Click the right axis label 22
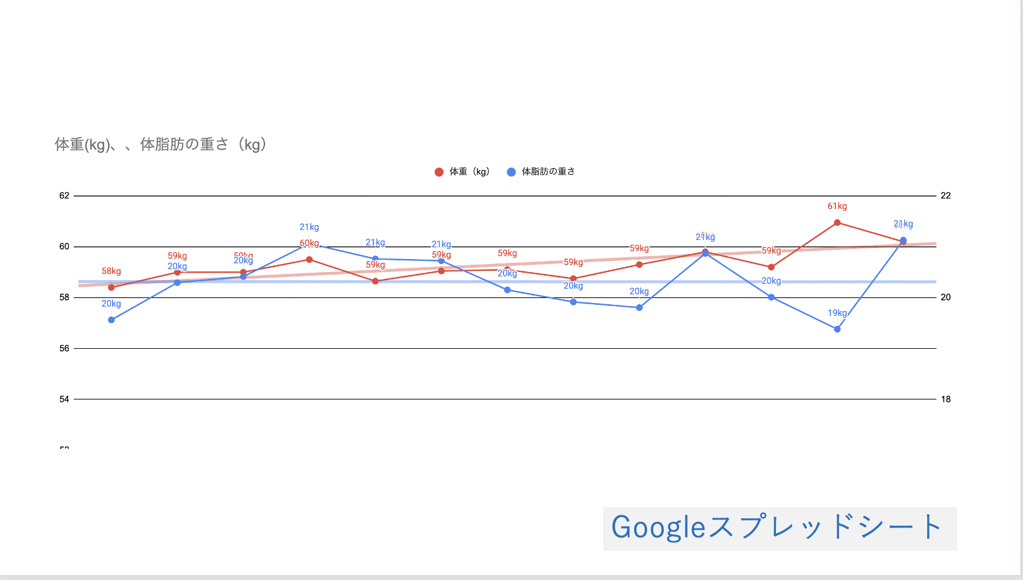 pyautogui.click(x=946, y=195)
